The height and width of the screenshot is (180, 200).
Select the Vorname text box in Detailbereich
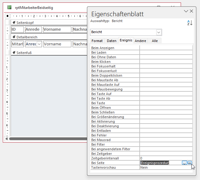[x=57, y=44]
